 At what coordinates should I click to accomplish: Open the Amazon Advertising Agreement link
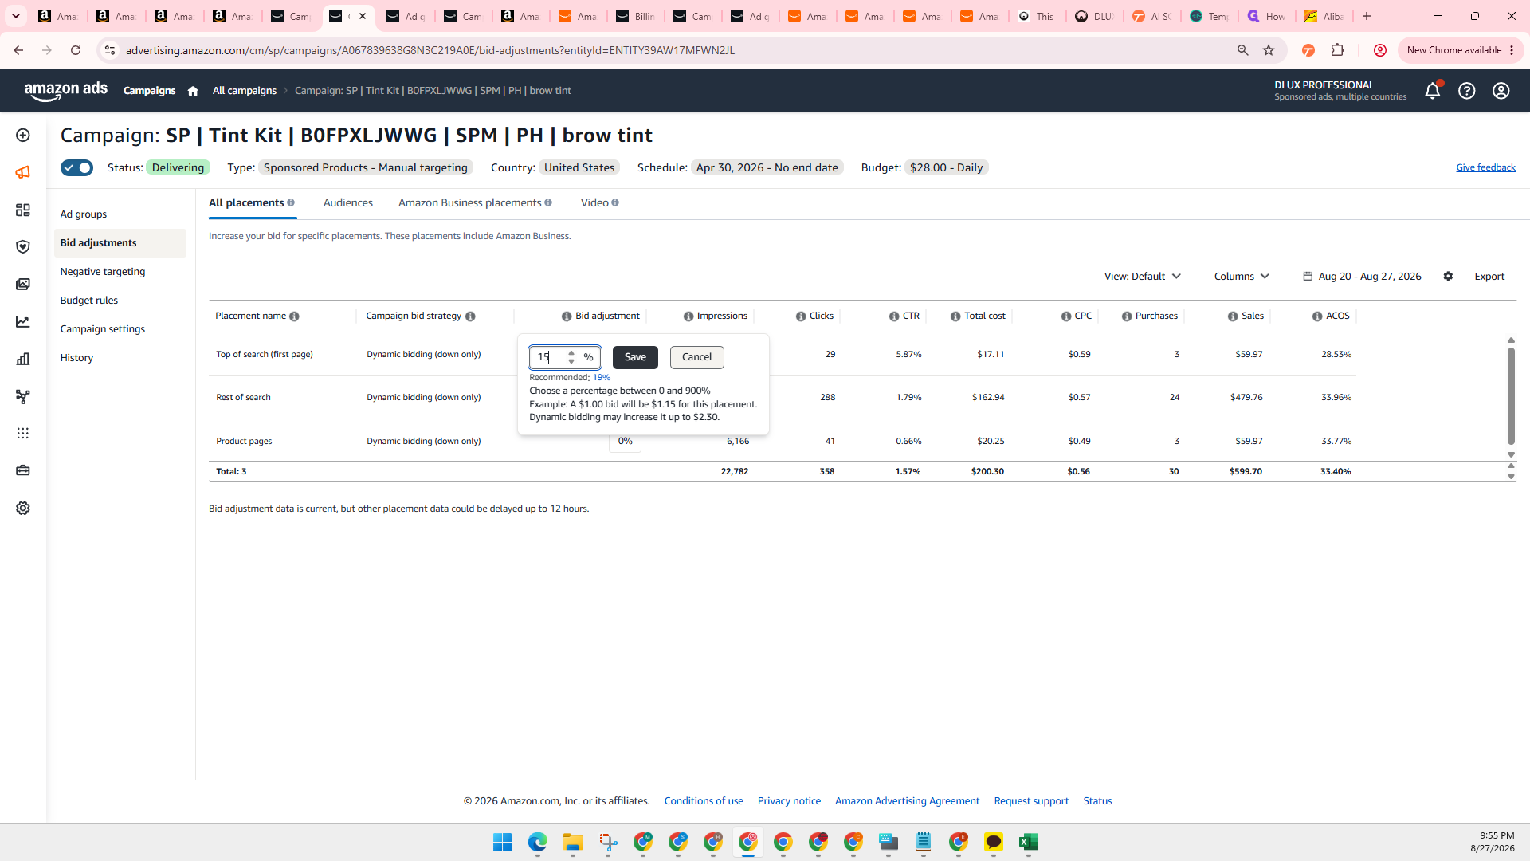[x=907, y=801]
